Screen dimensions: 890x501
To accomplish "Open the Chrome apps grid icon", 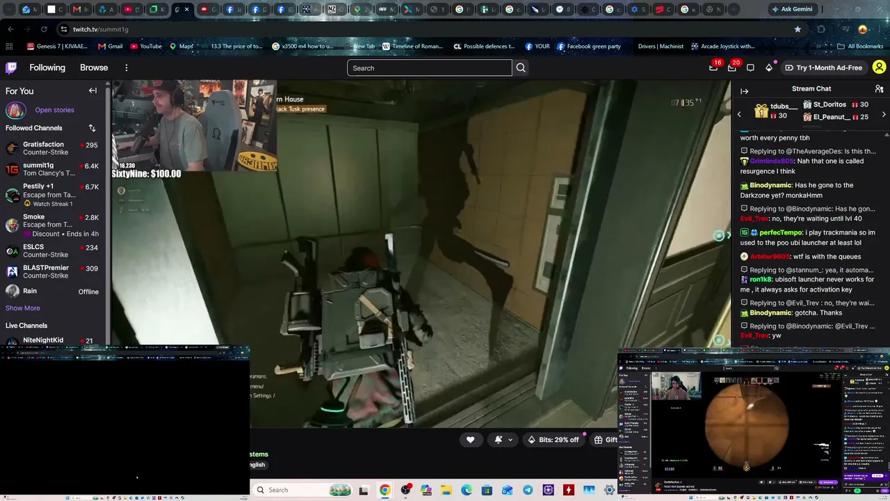I will (9, 47).
